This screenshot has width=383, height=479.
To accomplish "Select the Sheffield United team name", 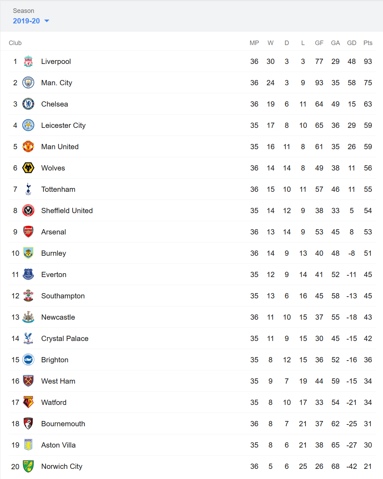I will tap(67, 211).
